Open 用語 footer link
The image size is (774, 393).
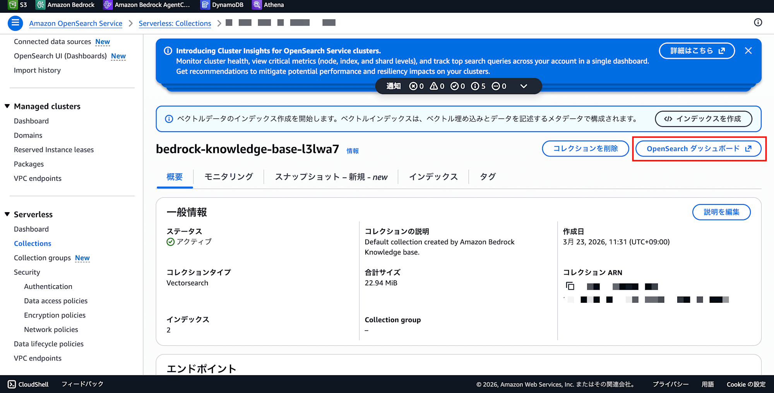point(707,384)
